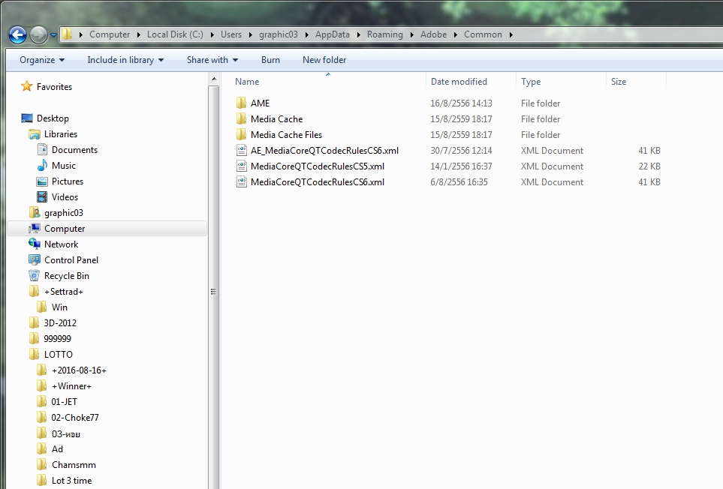The height and width of the screenshot is (489, 723).
Task: Open the Lot 3 time folder in tree
Action: (71, 480)
